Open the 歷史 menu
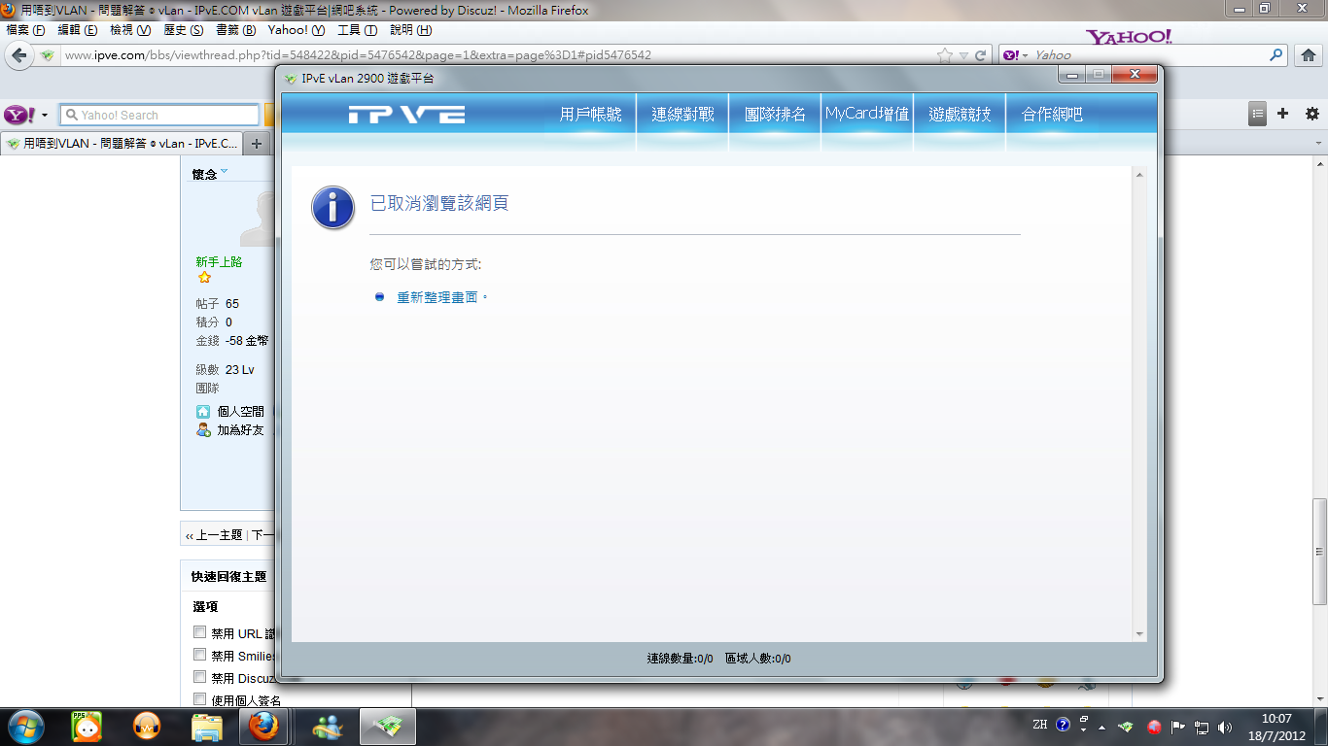The height and width of the screenshot is (746, 1328). coord(184,30)
